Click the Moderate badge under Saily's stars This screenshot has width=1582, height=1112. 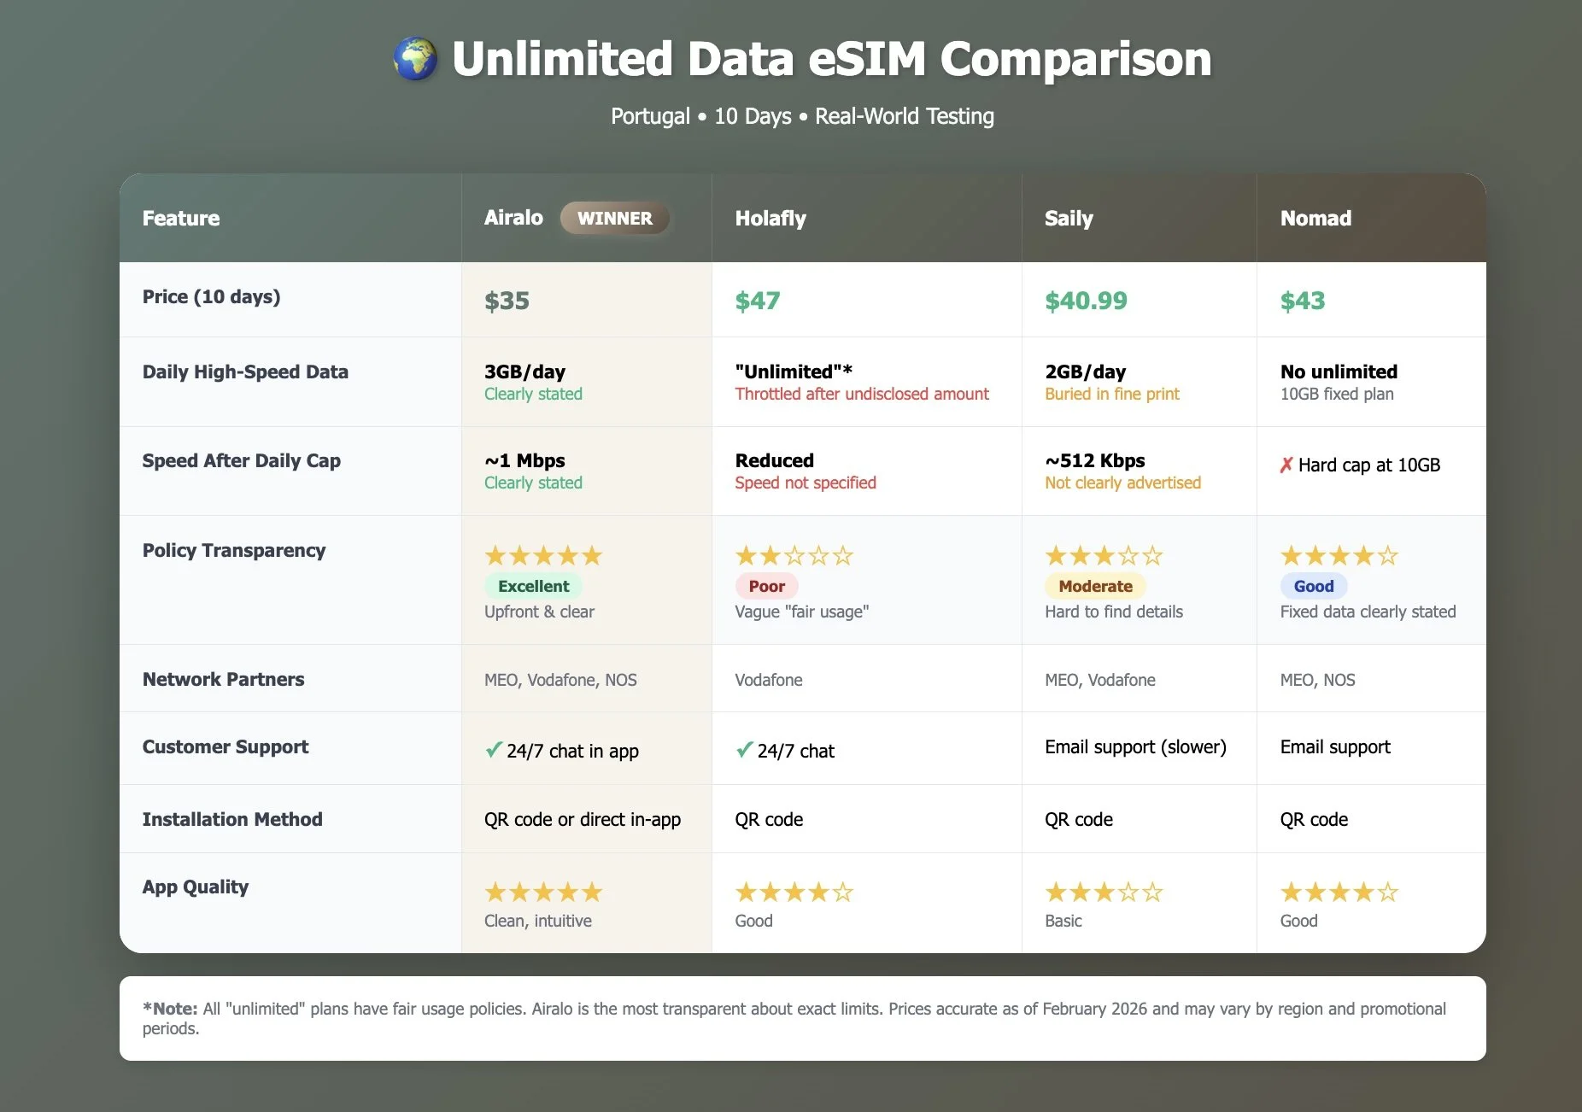pos(1095,586)
